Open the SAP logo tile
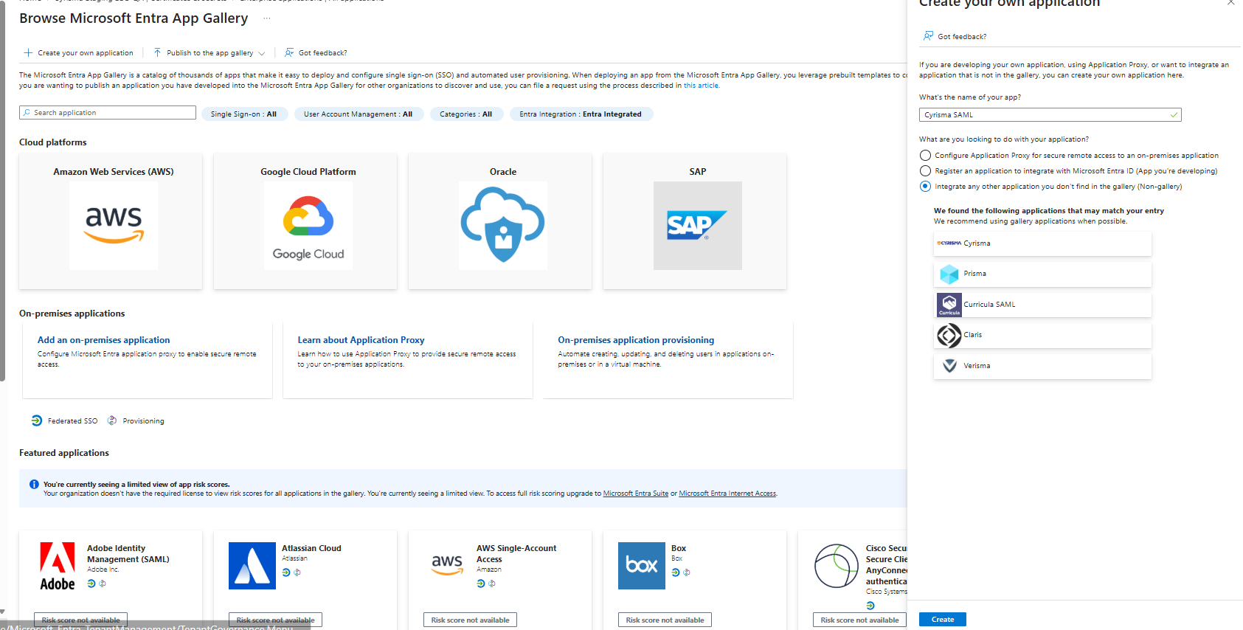 [698, 225]
